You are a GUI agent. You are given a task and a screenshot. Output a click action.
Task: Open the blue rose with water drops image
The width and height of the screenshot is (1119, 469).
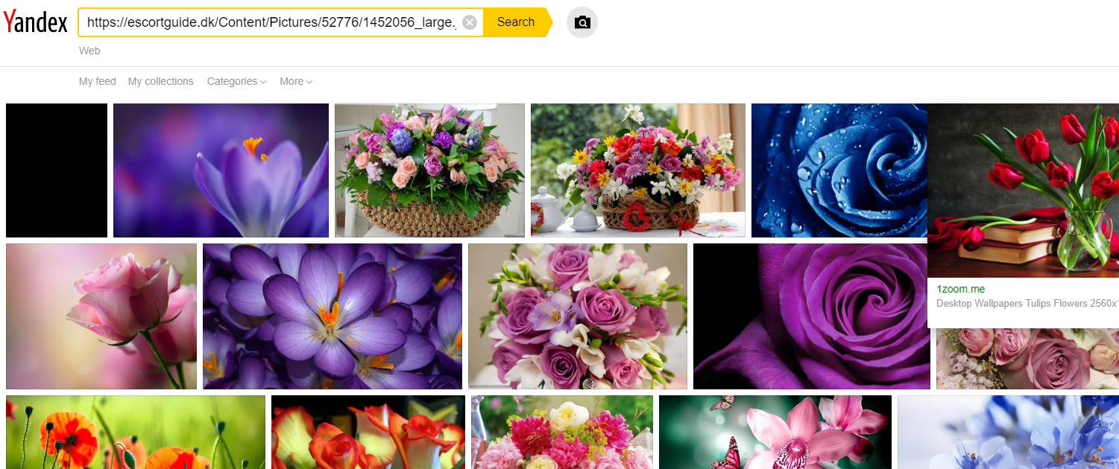(839, 170)
